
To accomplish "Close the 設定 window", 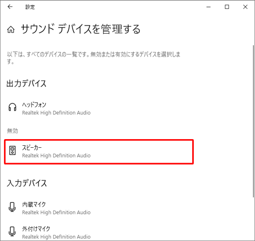I will [245, 7].
